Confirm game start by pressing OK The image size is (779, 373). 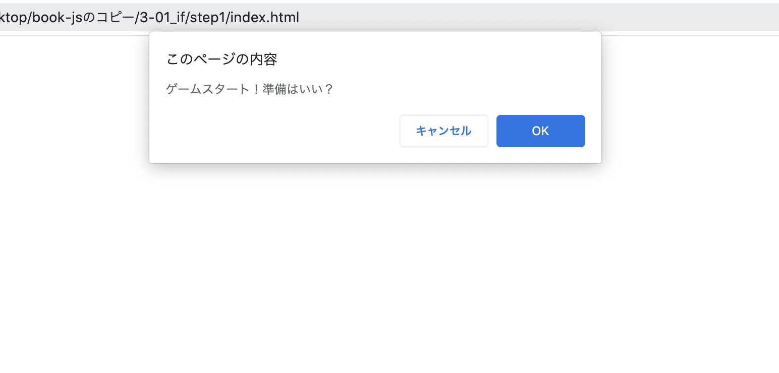(540, 131)
